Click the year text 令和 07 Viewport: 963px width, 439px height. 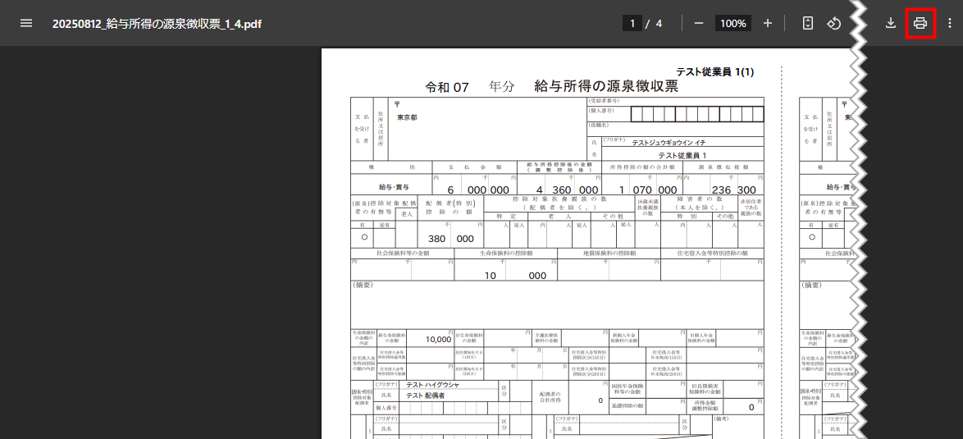point(447,87)
